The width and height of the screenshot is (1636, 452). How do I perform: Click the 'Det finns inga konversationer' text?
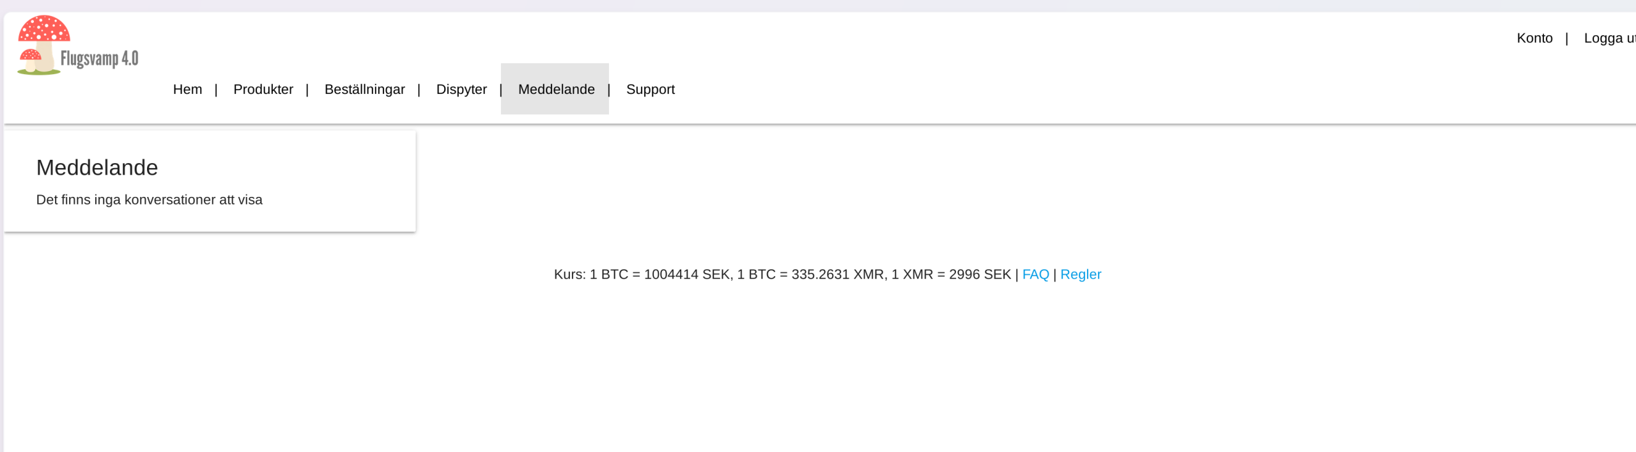[150, 200]
